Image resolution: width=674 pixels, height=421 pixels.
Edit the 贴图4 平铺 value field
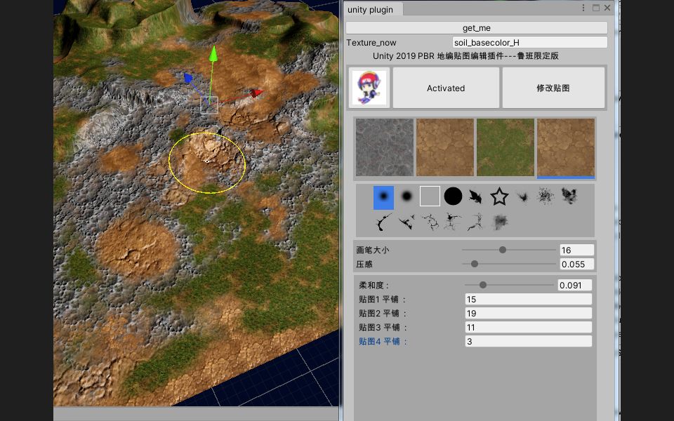pos(528,341)
